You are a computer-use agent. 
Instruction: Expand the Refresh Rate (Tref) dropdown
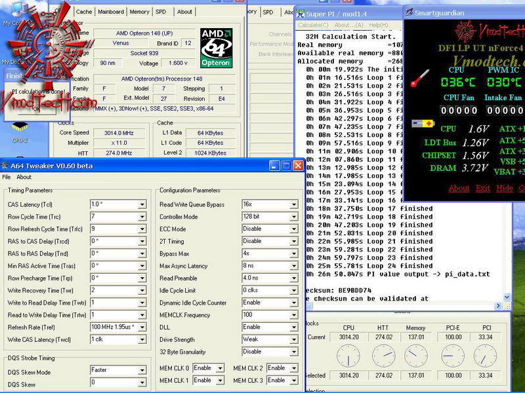[142, 327]
